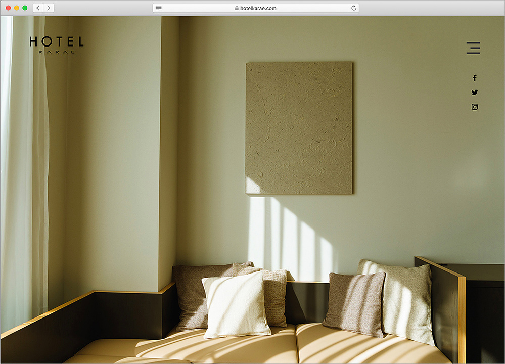505x364 pixels.
Task: Open the hotel's Facebook page icon
Action: point(475,78)
